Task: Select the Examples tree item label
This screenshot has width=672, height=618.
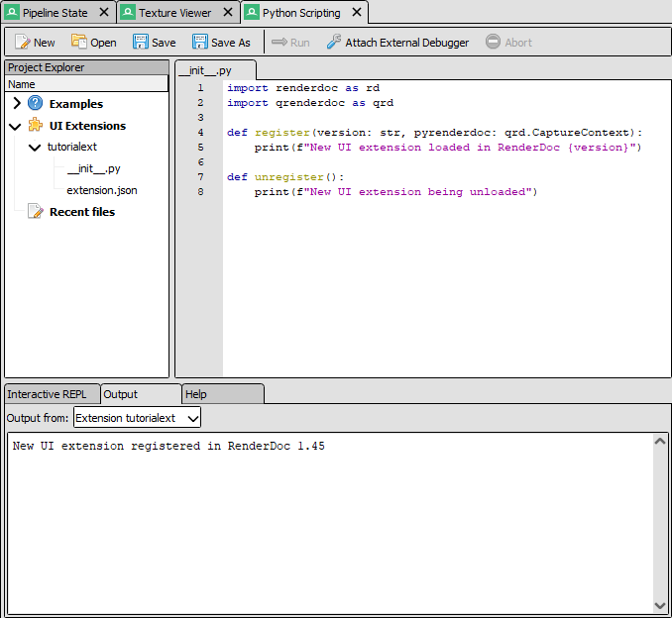Action: pos(76,104)
